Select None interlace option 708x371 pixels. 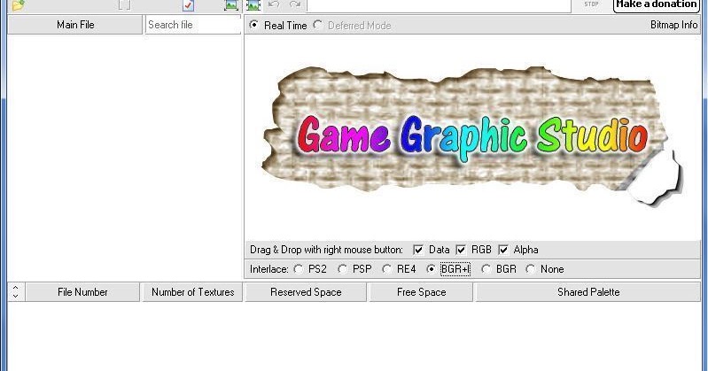pyautogui.click(x=530, y=269)
